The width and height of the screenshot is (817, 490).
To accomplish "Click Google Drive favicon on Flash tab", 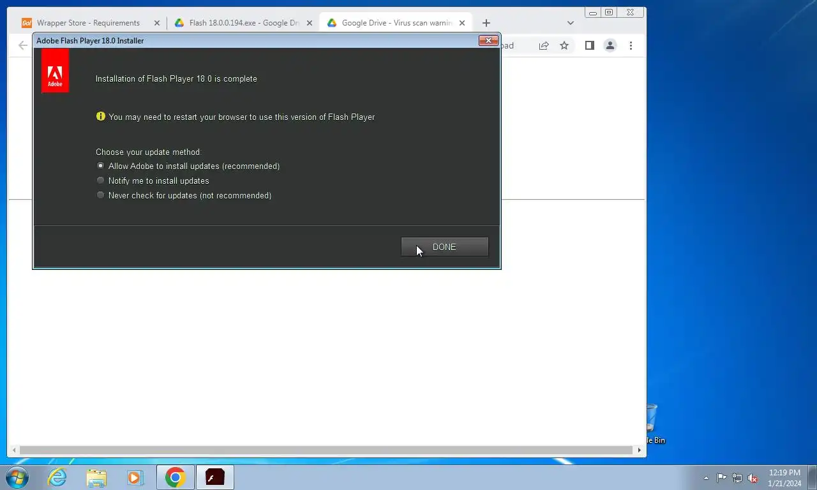I will 179,23.
